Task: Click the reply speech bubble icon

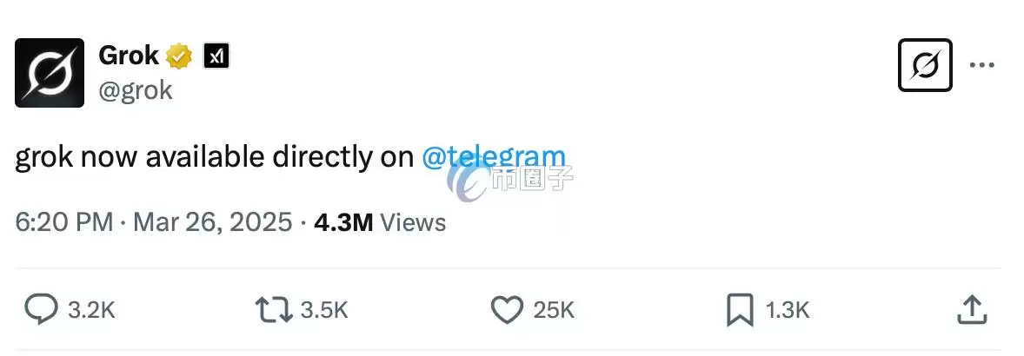Action: [x=40, y=309]
